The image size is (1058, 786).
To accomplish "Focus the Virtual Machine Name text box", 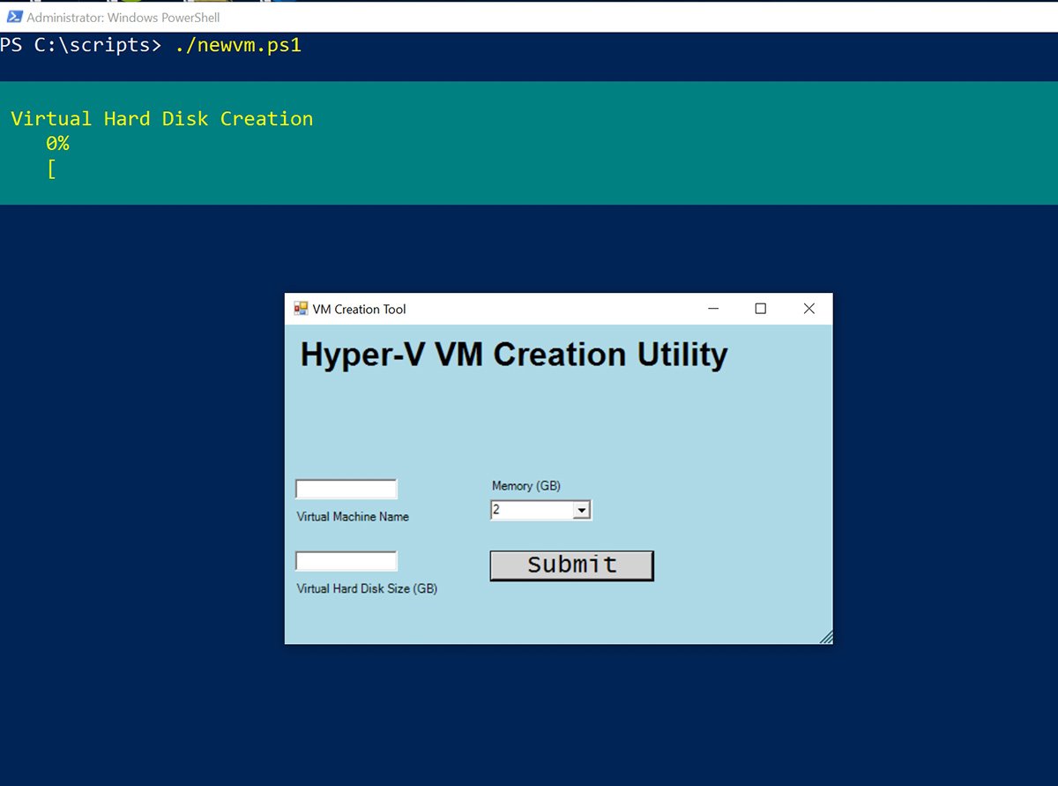I will coord(346,490).
